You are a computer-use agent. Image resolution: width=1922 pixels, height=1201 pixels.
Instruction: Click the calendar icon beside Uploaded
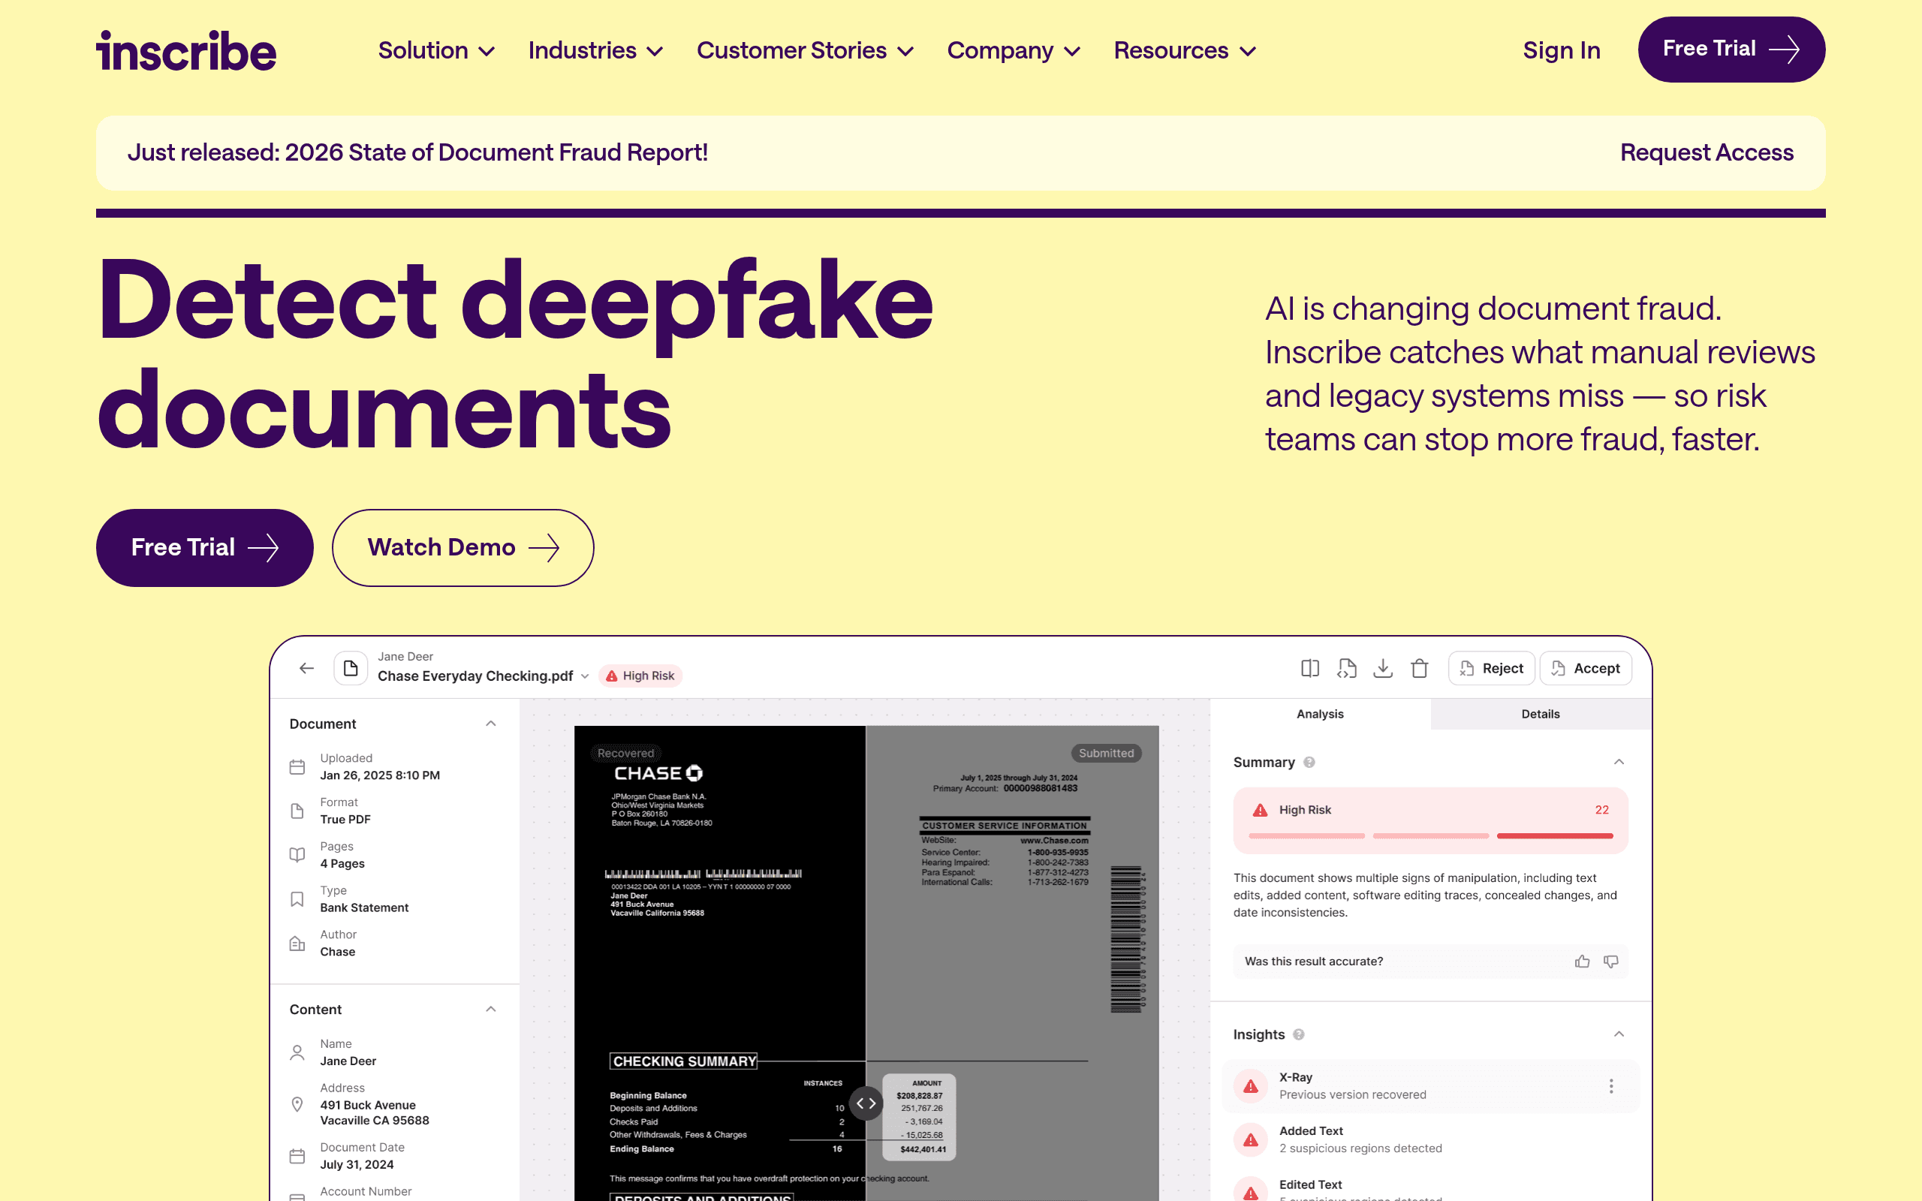(x=297, y=766)
